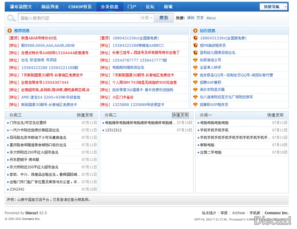Open the 瀑布流图文 navigation tab
This screenshot has width=297, height=229.
point(21,7)
